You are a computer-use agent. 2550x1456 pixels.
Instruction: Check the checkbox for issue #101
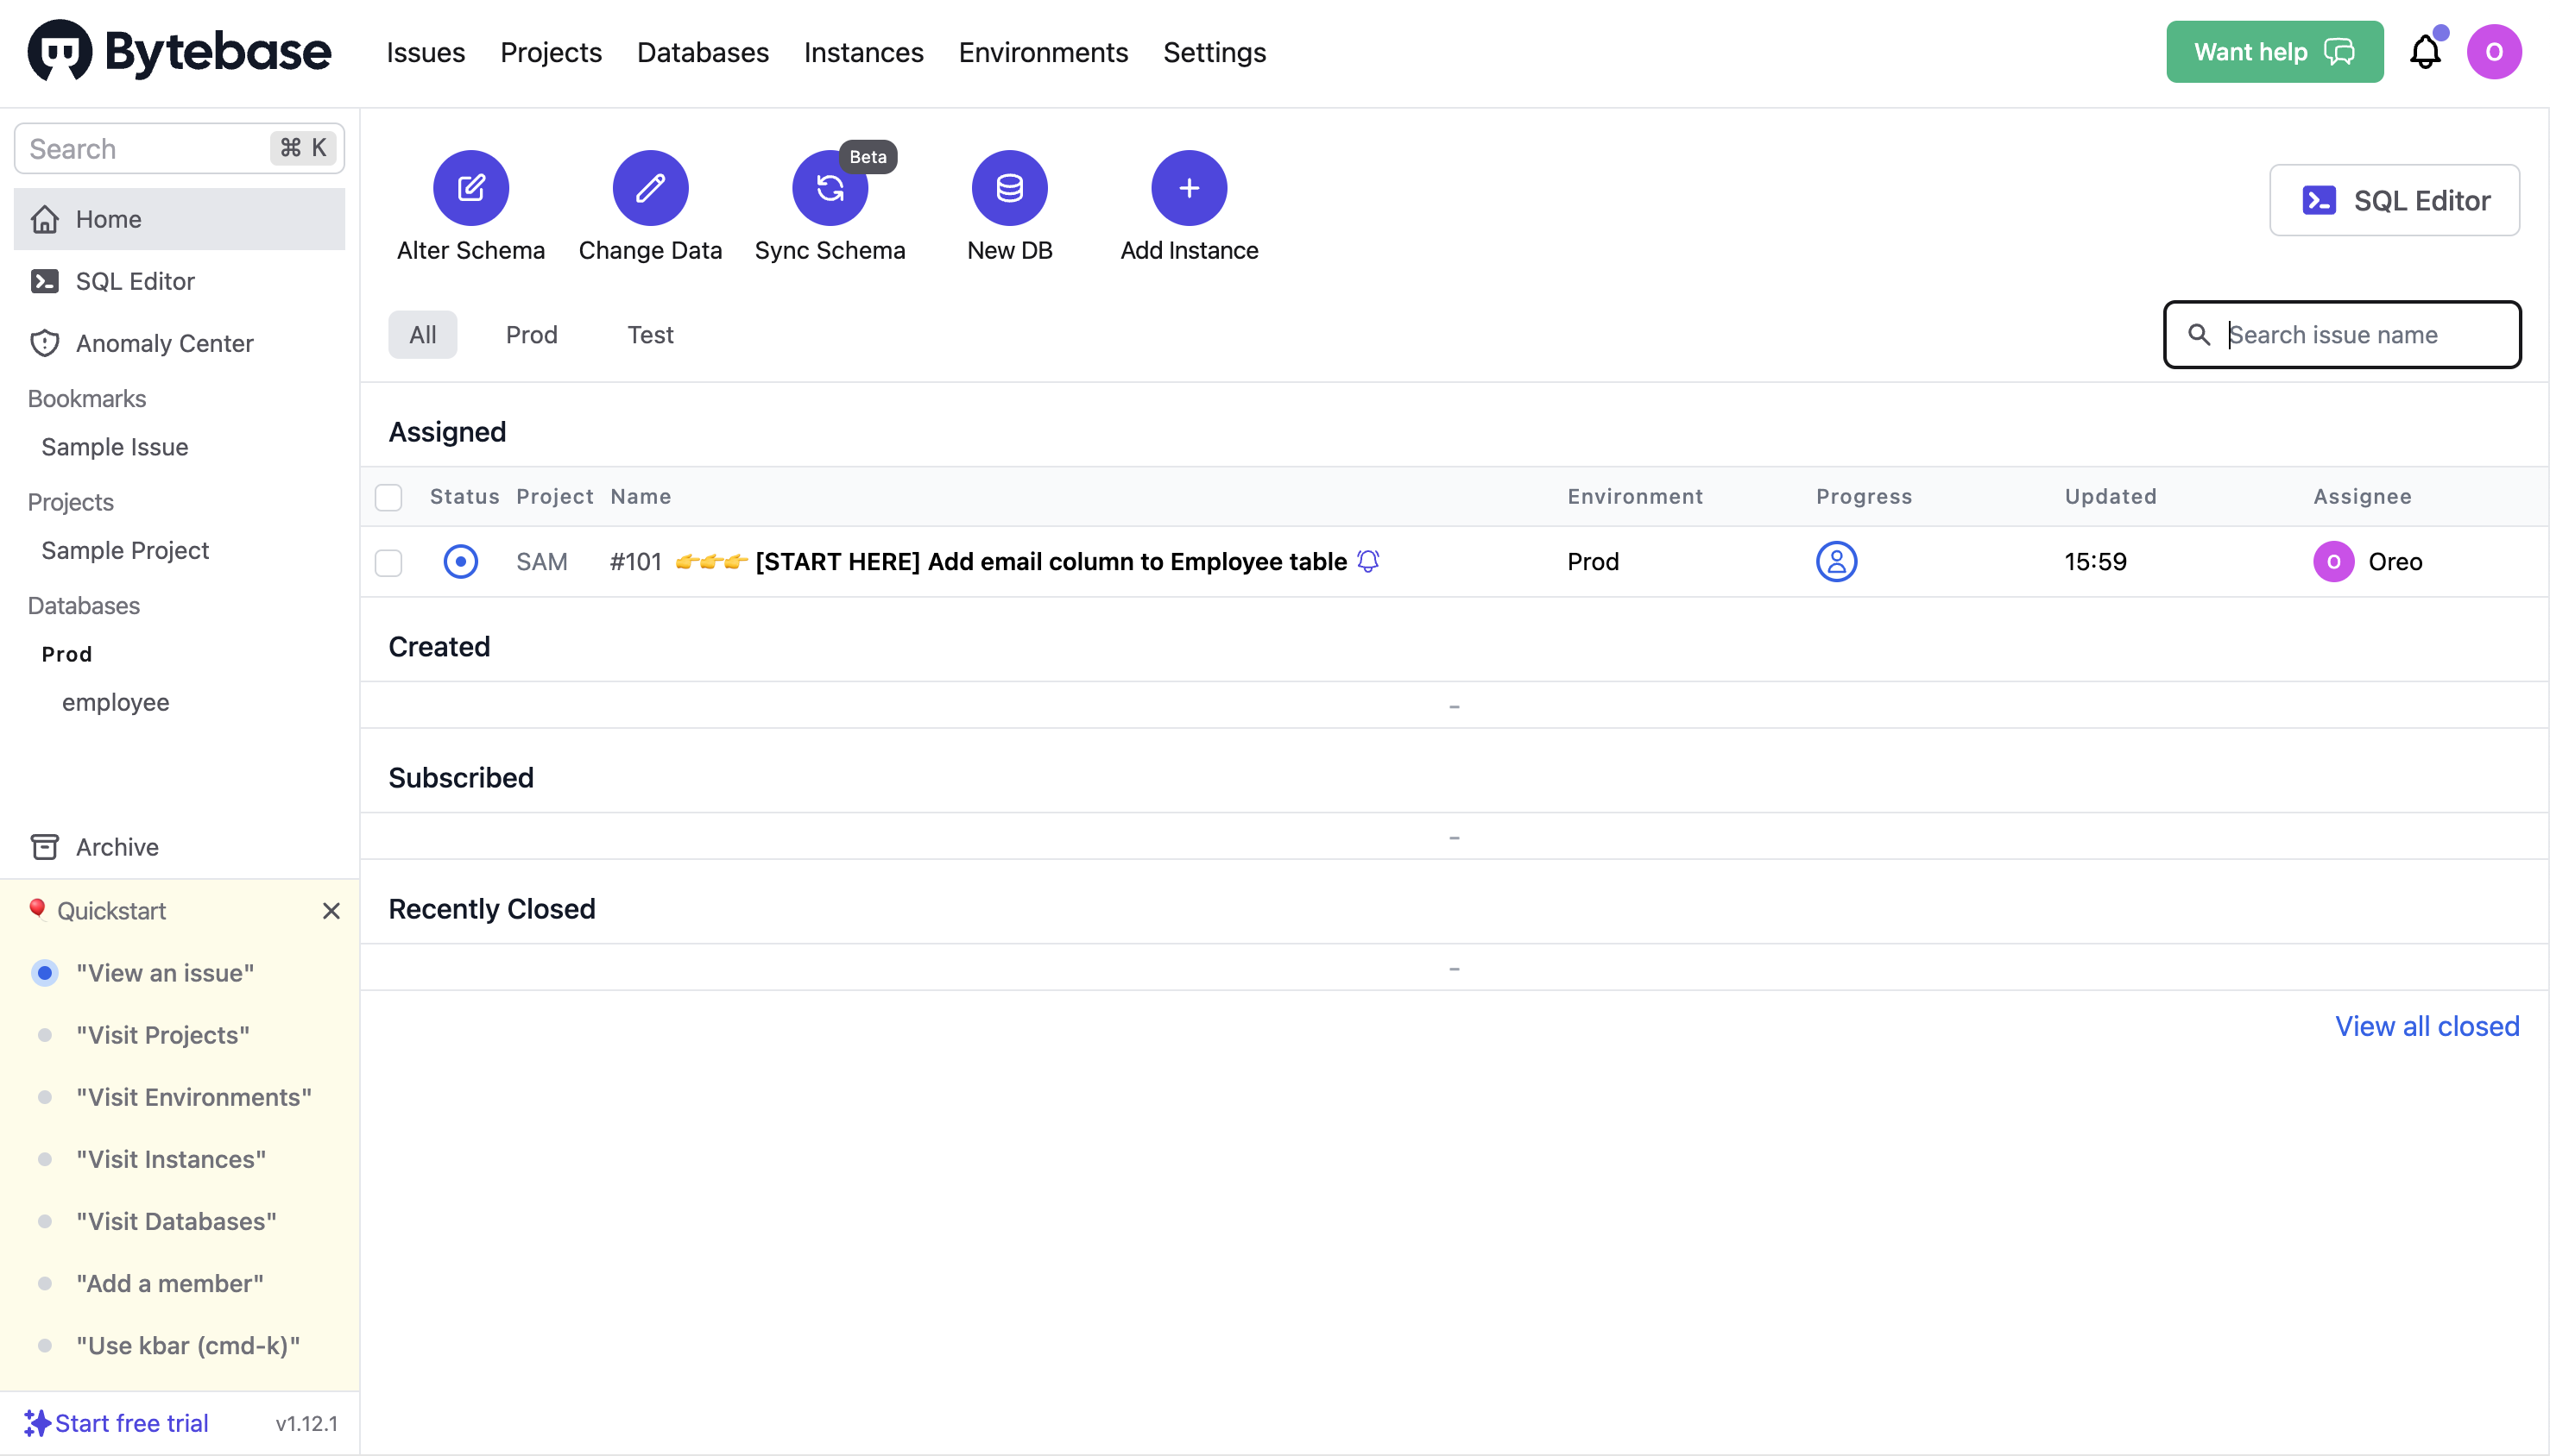click(388, 562)
